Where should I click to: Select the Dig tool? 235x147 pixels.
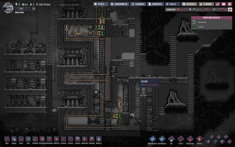[171, 139]
